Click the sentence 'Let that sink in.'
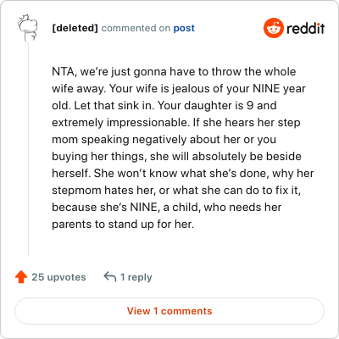The image size is (339, 339). [x=114, y=106]
